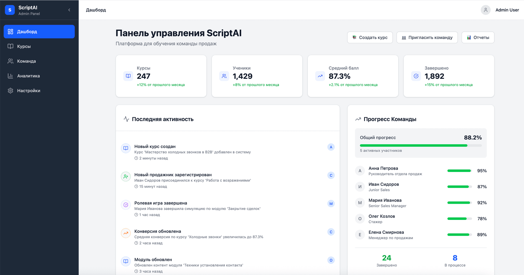Open the Команда sidebar menu item
This screenshot has width=524, height=275.
click(39, 61)
